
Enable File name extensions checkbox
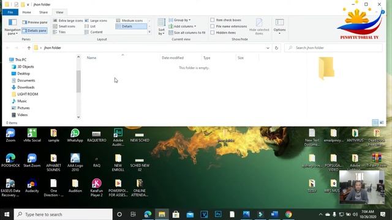(x=213, y=26)
